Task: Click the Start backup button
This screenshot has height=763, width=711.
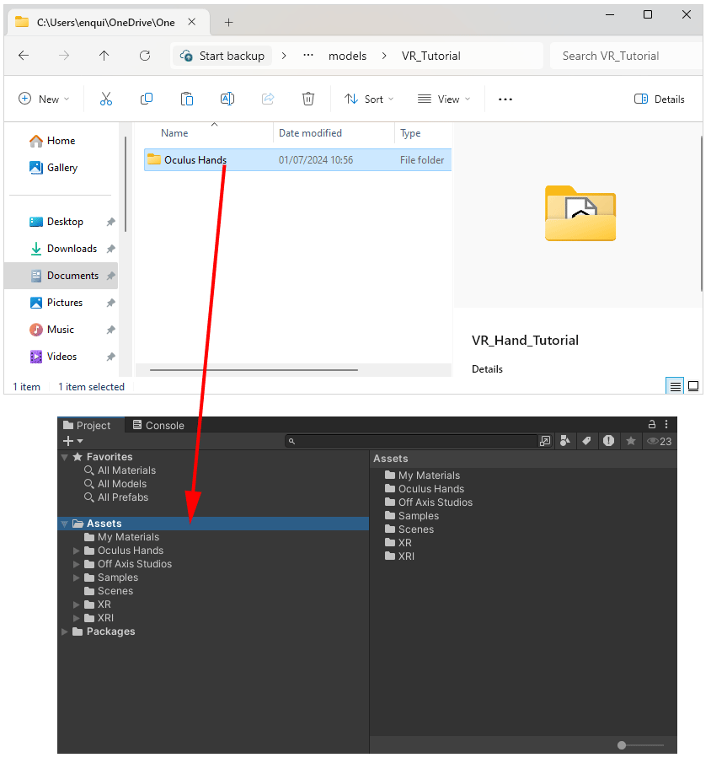Action: pos(223,56)
